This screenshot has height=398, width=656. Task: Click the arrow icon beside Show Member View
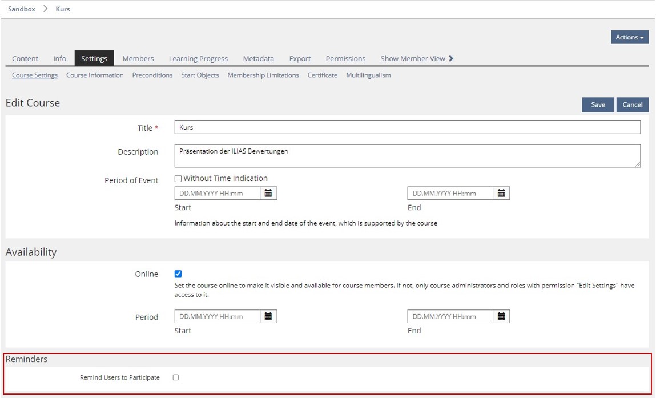pyautogui.click(x=451, y=58)
